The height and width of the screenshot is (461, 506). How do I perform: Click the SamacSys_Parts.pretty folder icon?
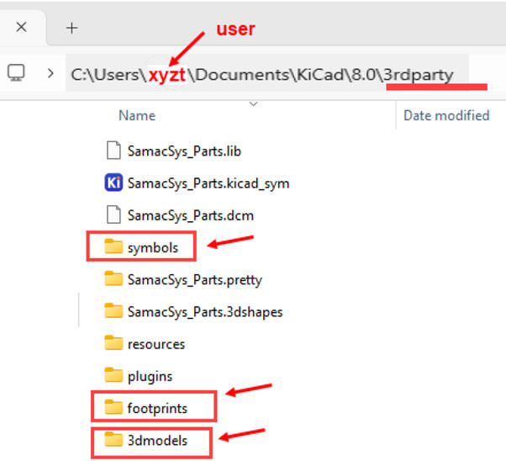coord(113,279)
